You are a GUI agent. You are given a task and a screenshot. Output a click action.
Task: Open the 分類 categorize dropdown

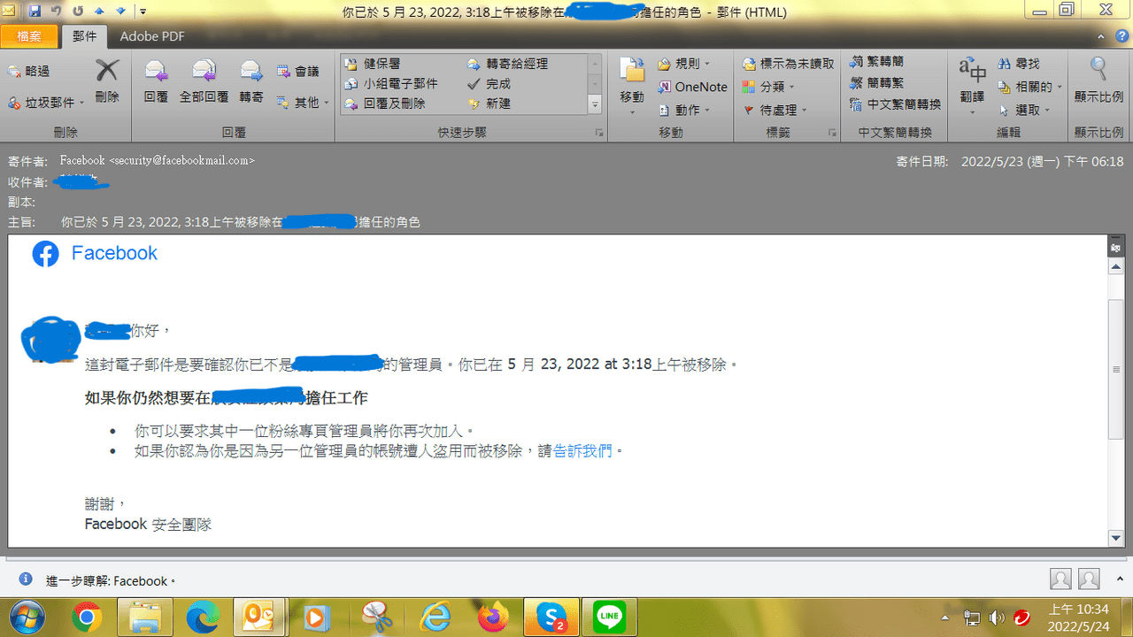coord(768,87)
